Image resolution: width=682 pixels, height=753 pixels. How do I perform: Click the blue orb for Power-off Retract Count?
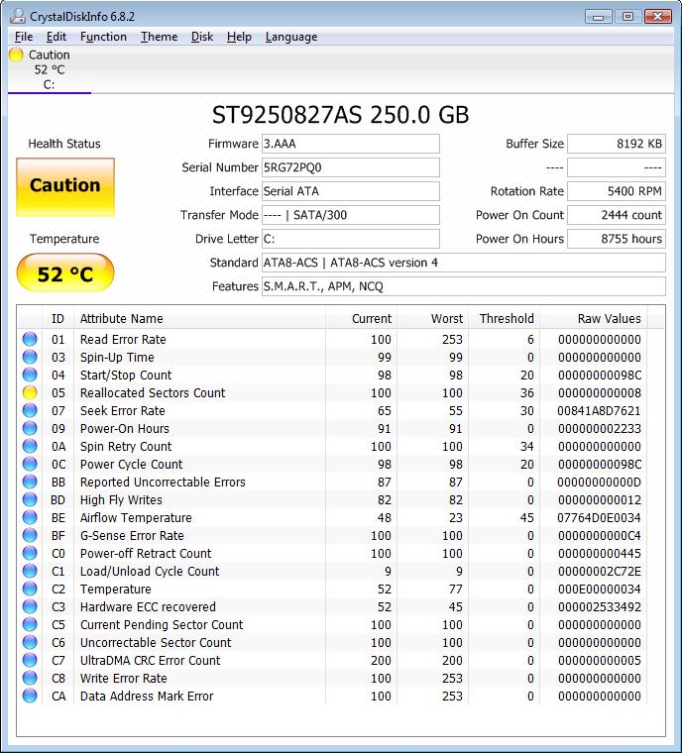tap(30, 553)
